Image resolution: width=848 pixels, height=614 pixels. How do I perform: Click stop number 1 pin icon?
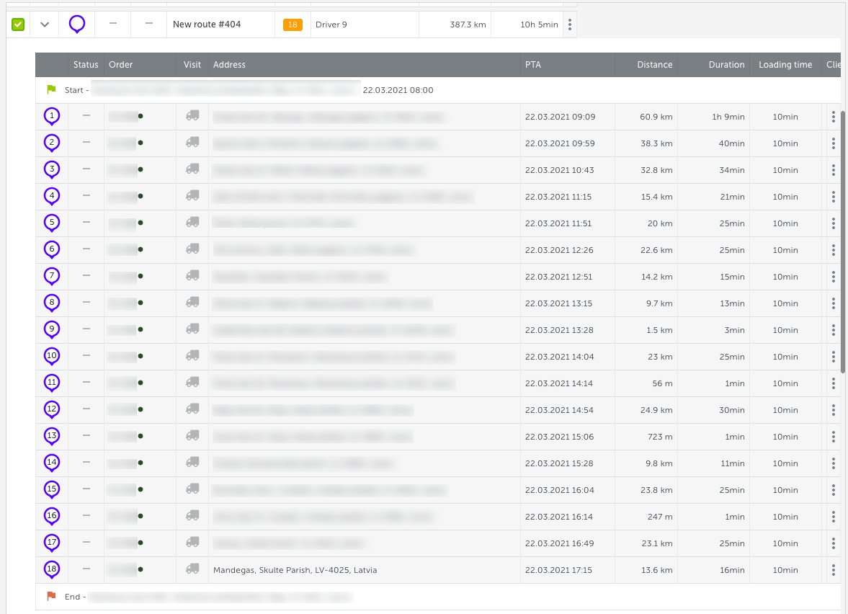[x=51, y=116]
